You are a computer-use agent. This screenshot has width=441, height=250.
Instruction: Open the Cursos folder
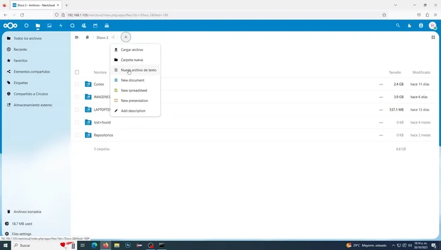pyautogui.click(x=98, y=84)
